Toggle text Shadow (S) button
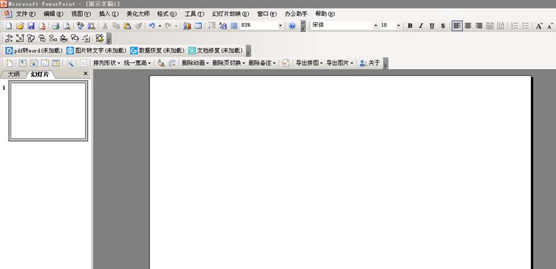 point(443,26)
